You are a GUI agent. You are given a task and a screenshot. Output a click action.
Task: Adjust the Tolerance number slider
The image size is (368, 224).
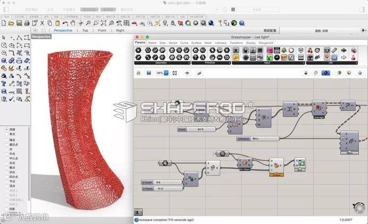(x=258, y=138)
